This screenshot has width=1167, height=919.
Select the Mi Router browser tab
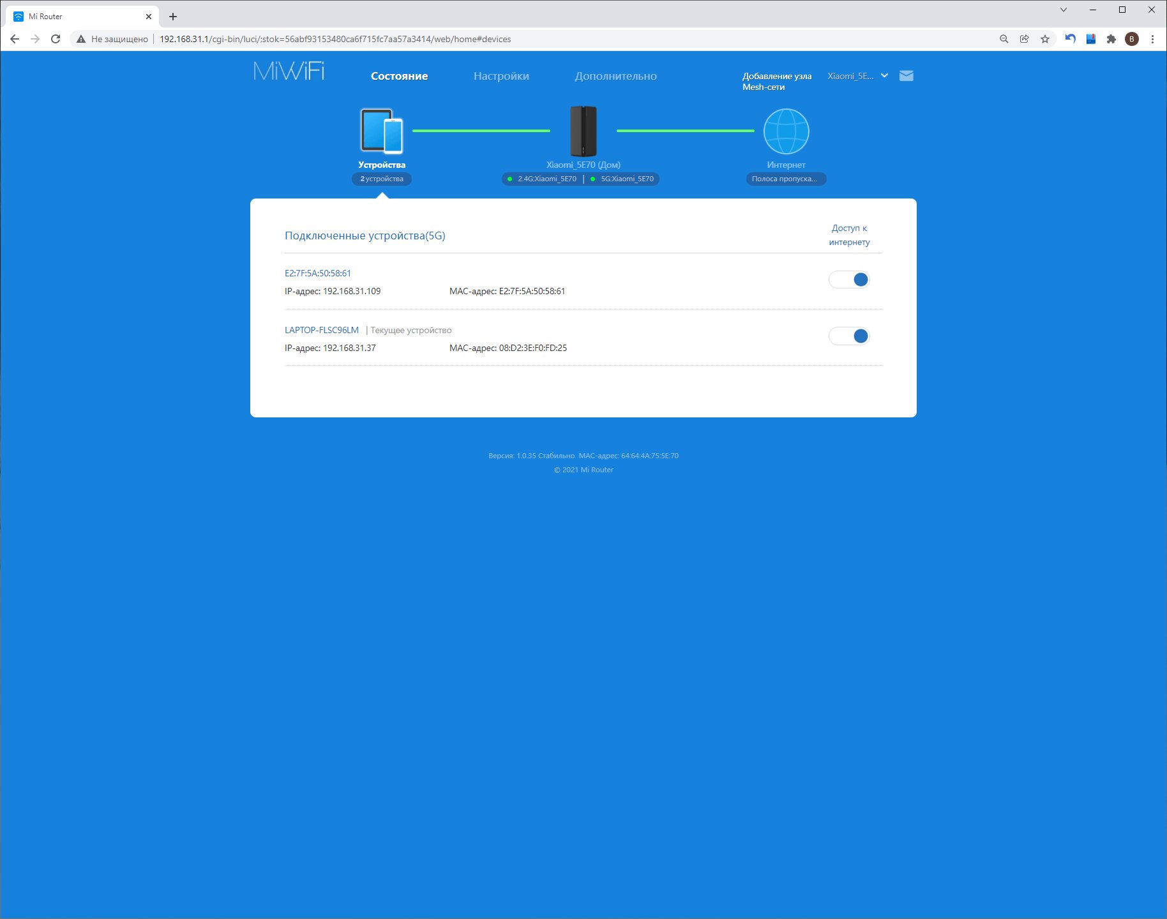(83, 17)
